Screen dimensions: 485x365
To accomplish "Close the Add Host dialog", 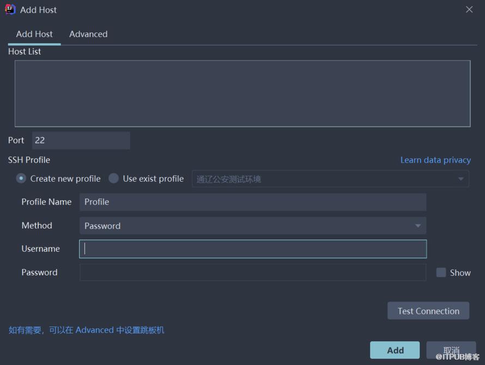I will (469, 10).
